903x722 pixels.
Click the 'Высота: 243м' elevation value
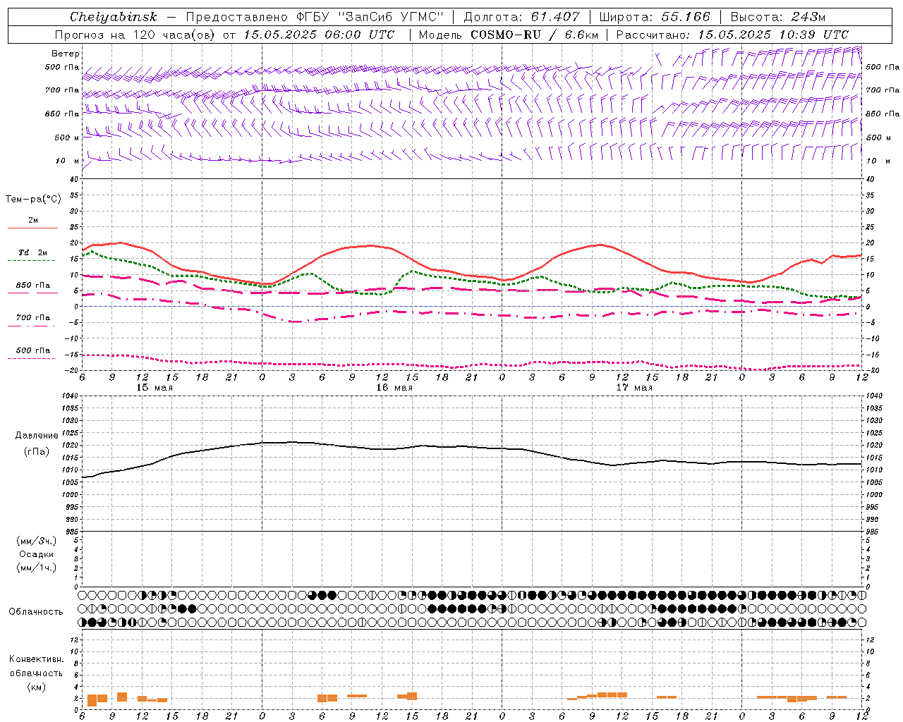(x=777, y=17)
